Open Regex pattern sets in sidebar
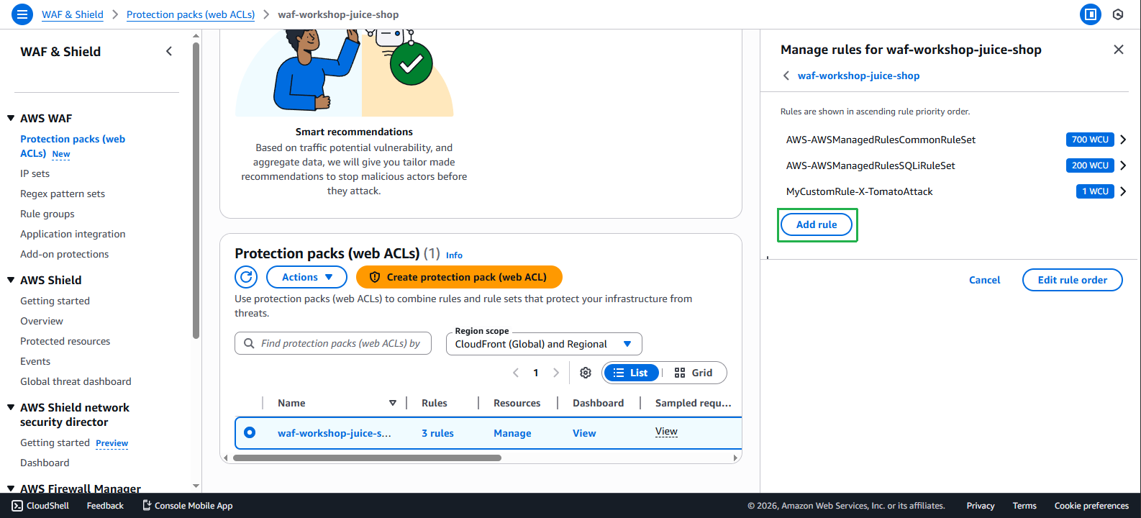 tap(63, 194)
